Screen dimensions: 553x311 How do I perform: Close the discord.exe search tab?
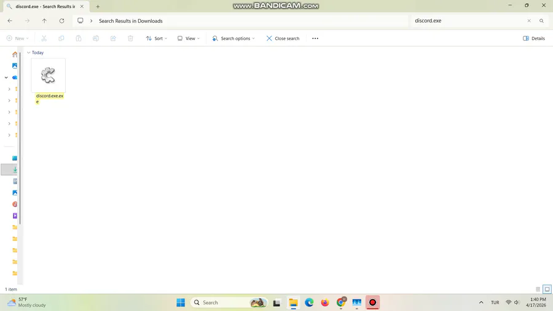(82, 6)
